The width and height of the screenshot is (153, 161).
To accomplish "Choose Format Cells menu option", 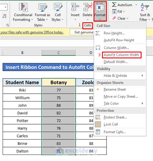I will click(120, 132).
